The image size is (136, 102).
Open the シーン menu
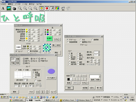pos(24,4)
